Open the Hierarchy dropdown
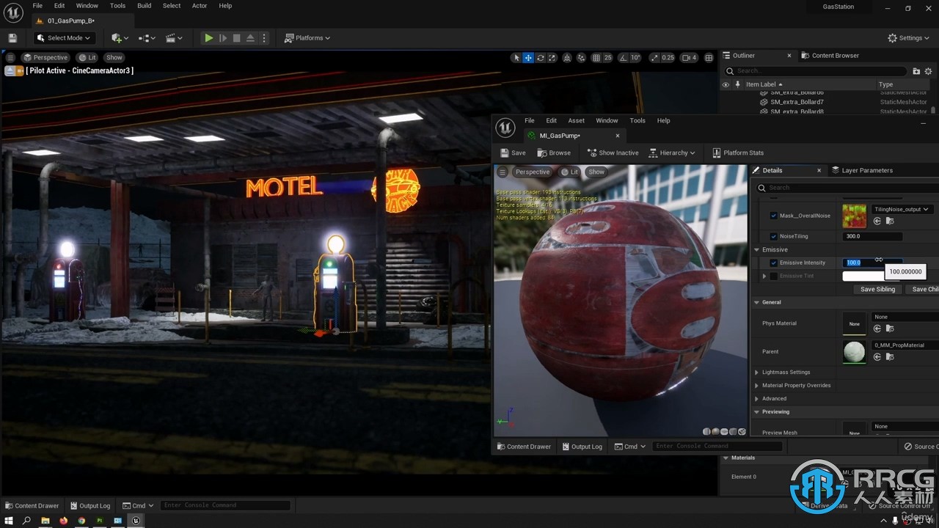 pos(673,153)
